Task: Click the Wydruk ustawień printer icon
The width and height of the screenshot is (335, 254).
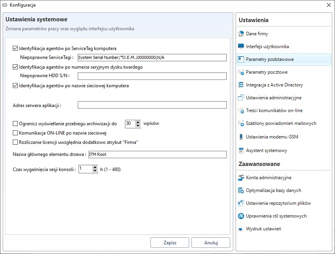Action: click(x=241, y=229)
